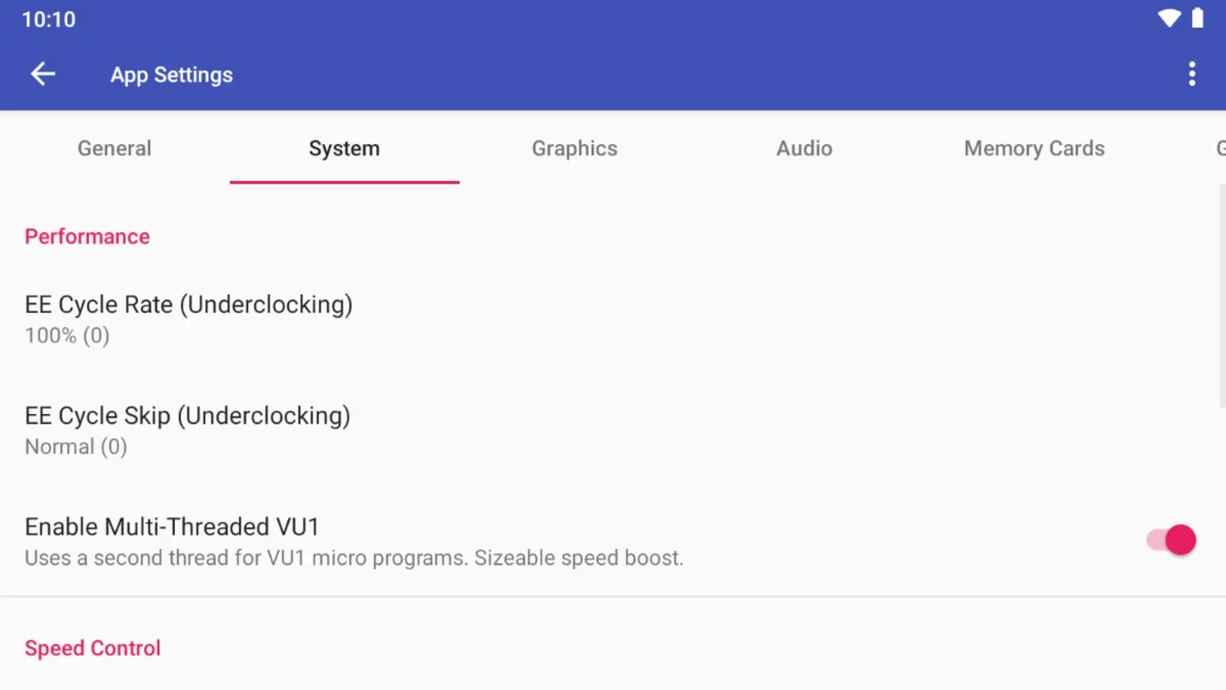This screenshot has height=690, width=1226.
Task: Open the EE Cycle Skip option list
Action: [187, 430]
